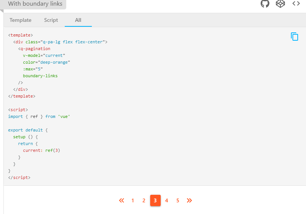Open the example source on GitHub
The height and width of the screenshot is (214, 306).
tap(265, 3)
